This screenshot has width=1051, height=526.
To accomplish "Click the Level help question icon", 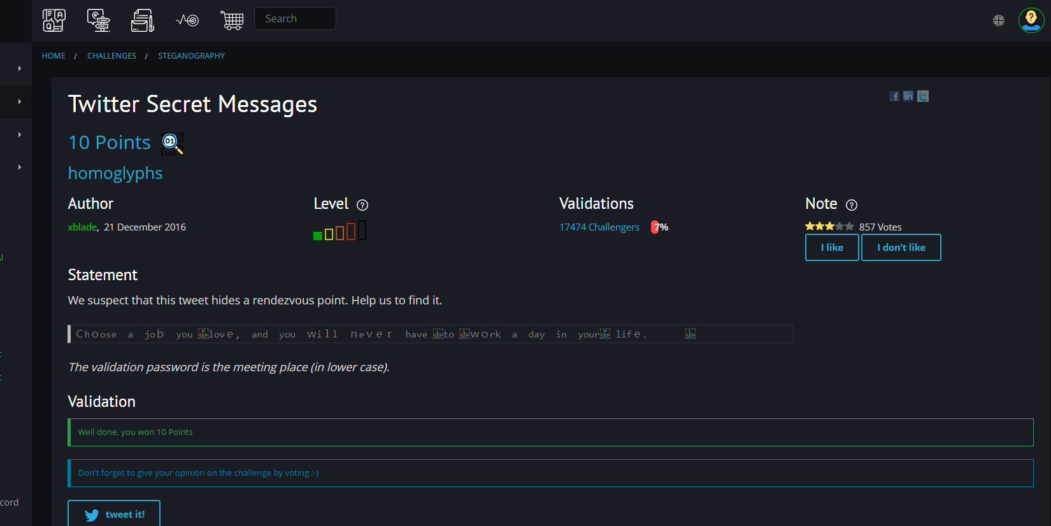I will pyautogui.click(x=362, y=205).
